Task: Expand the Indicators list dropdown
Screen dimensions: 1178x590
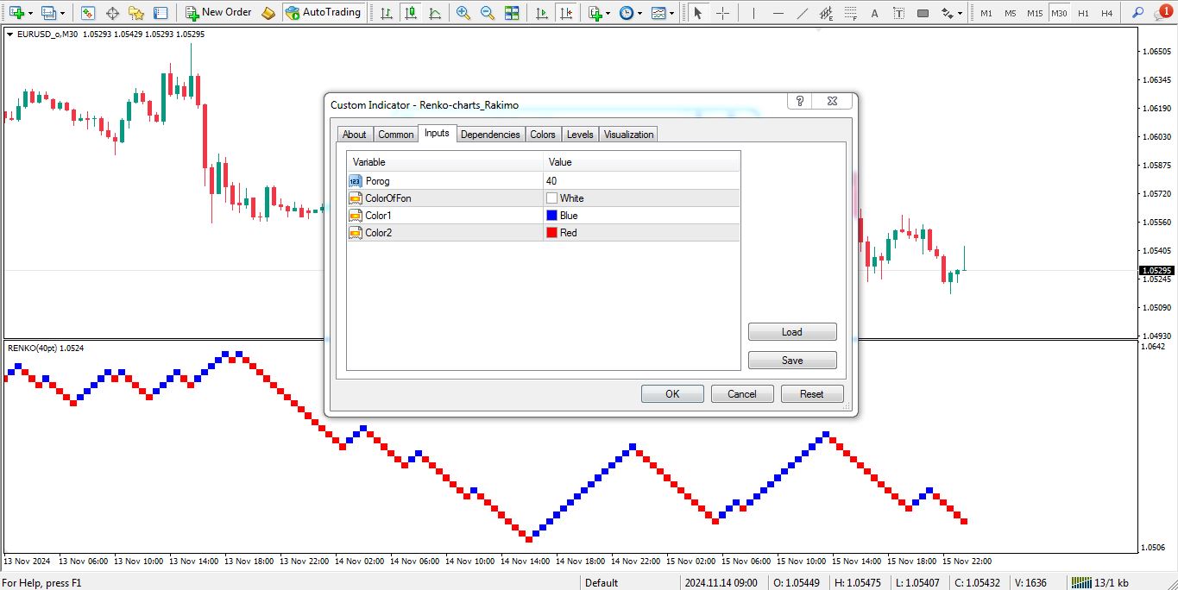Action: 600,13
